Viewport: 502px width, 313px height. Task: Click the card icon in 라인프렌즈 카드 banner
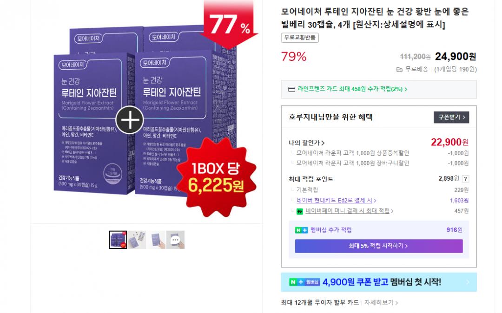[x=291, y=89]
